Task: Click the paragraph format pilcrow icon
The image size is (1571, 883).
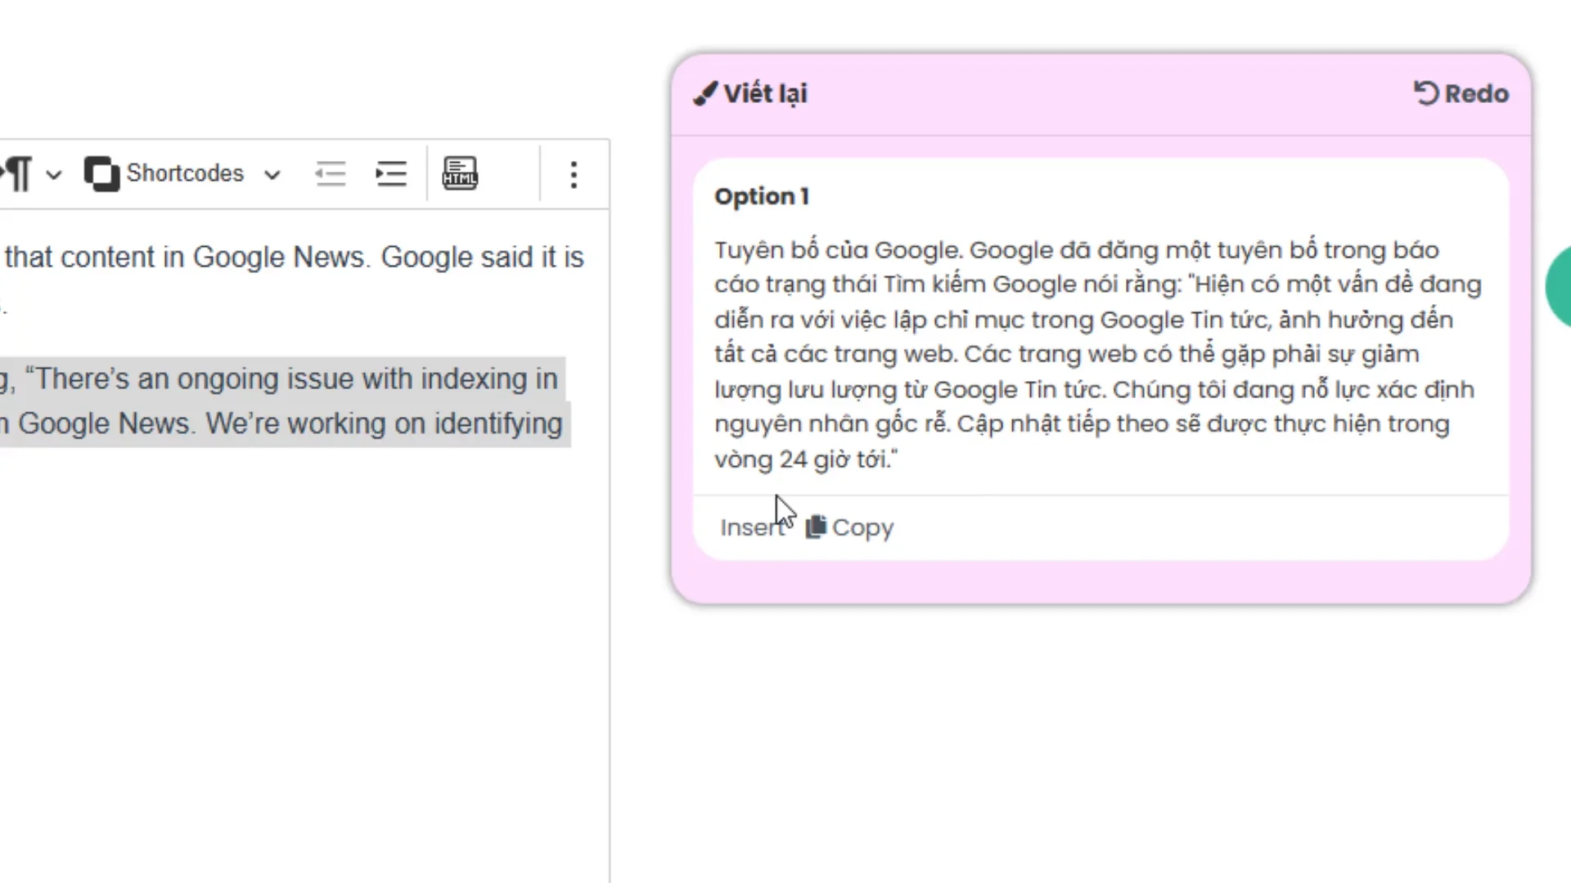Action: 18,174
